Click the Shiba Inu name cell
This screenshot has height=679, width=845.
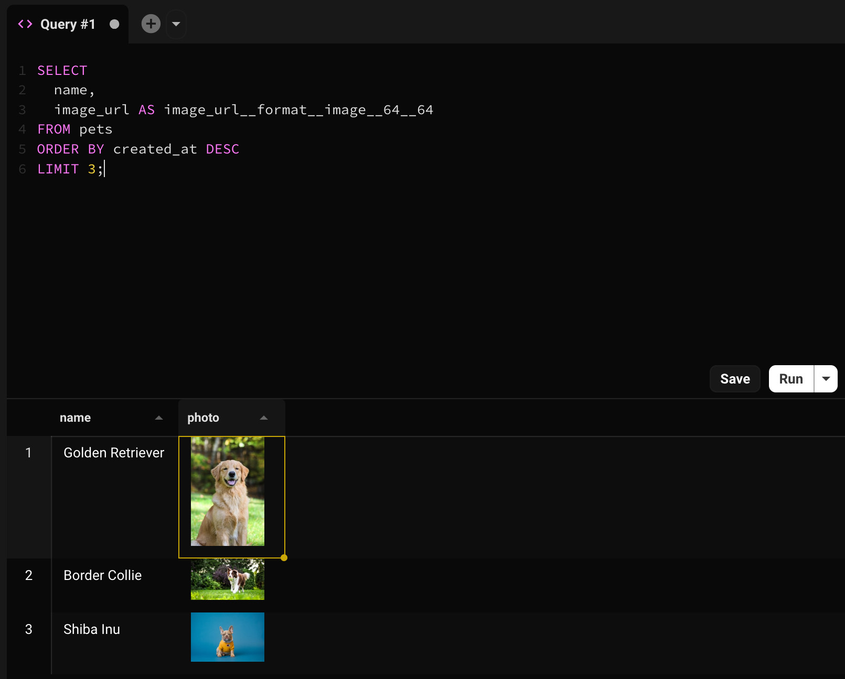click(x=92, y=629)
